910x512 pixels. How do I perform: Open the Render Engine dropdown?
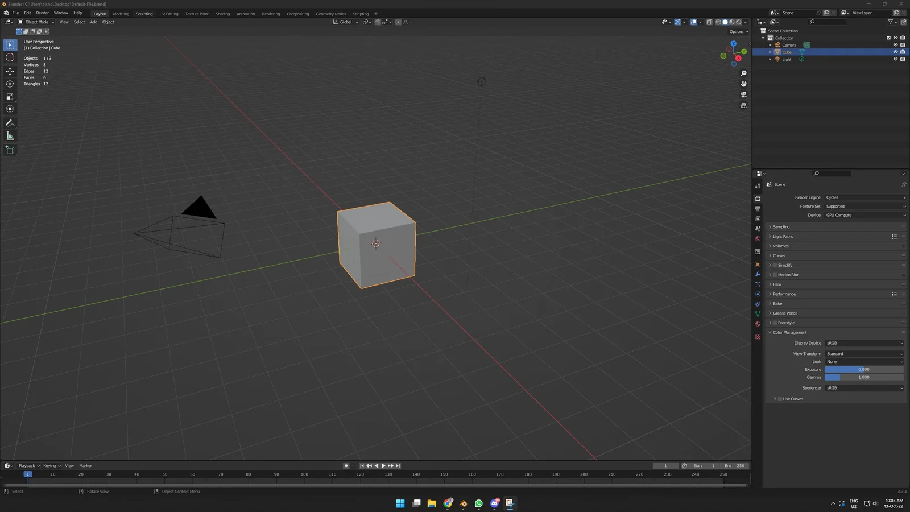pyautogui.click(x=865, y=197)
